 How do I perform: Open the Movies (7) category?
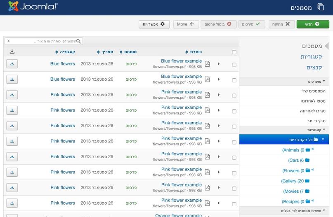pos(293,191)
